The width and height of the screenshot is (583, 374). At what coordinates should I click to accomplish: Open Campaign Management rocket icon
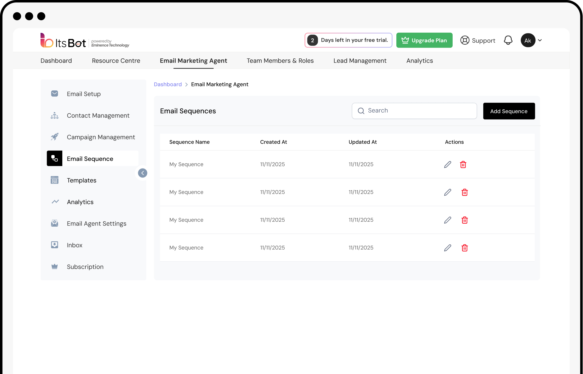pyautogui.click(x=55, y=137)
